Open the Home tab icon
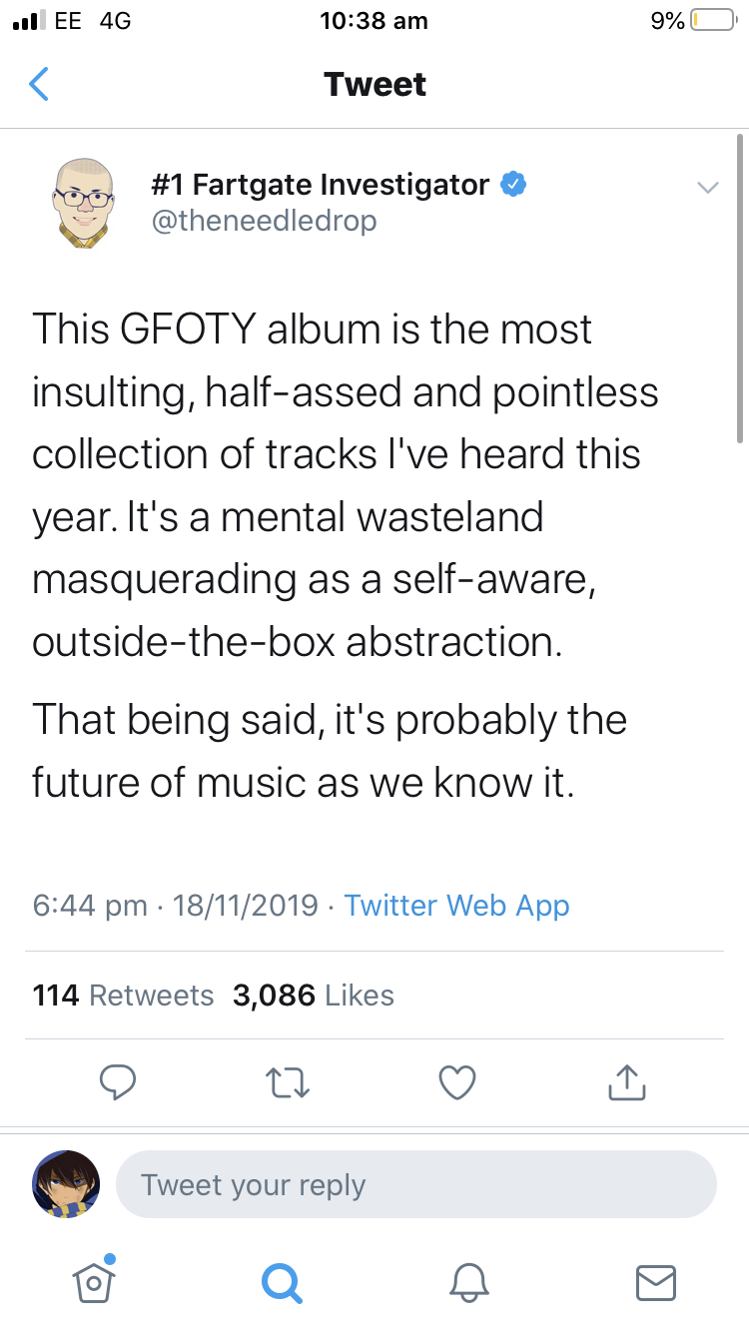Viewport: 749px width, 1332px height. coord(93,1282)
